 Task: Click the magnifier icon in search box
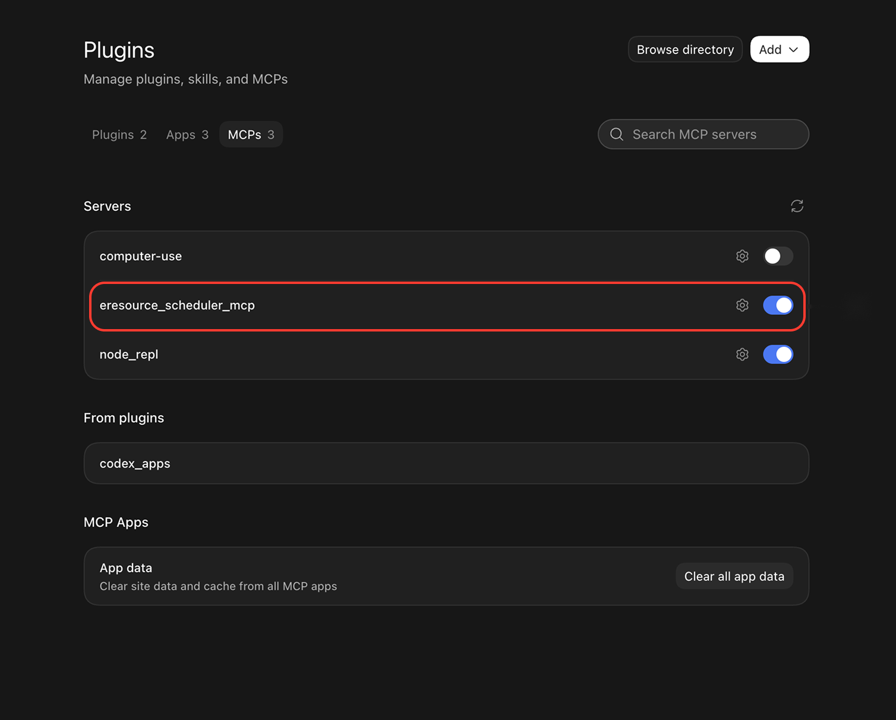pos(617,134)
